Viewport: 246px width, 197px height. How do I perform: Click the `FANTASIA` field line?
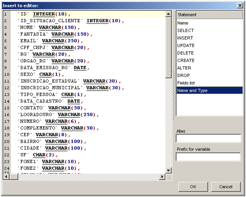[x=55, y=34]
